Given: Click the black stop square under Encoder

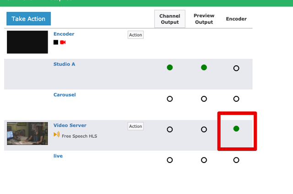Looking at the screenshot, I should pos(56,42).
